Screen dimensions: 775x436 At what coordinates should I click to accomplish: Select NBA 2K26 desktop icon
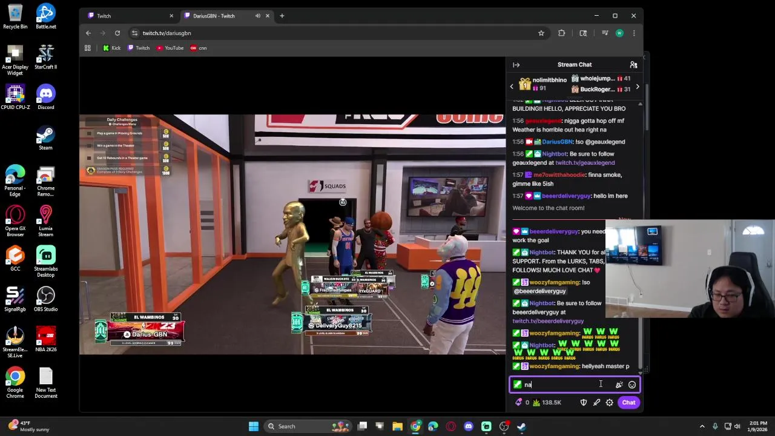45,339
